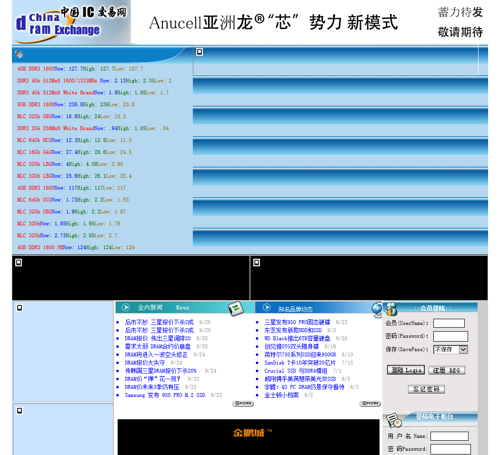Screen dimensions: 500x455
Task: Open brand link 东芝发布新款HDD和SSD
Action: (x=293, y=330)
